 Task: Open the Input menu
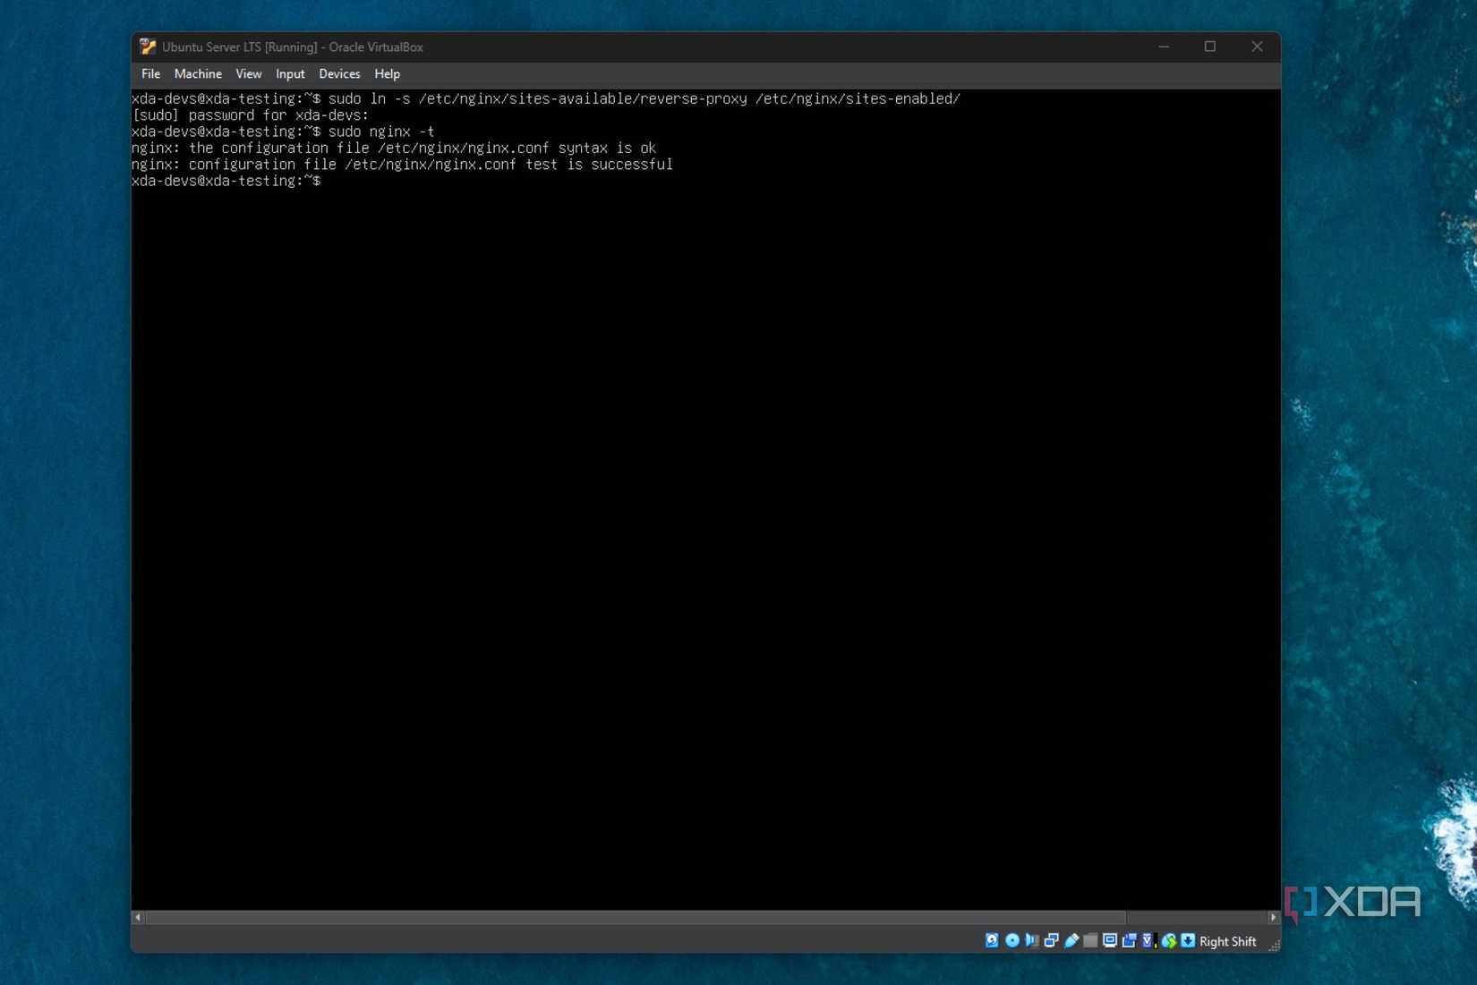pyautogui.click(x=289, y=73)
